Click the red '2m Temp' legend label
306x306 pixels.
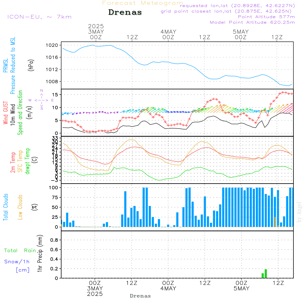13,162
